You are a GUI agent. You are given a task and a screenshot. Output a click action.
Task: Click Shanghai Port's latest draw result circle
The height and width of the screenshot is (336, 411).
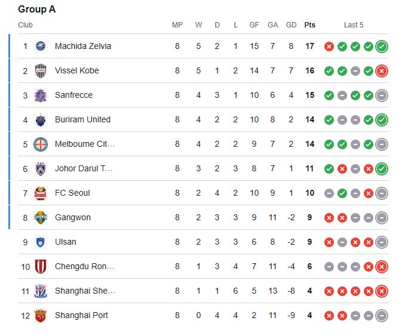[382, 315]
